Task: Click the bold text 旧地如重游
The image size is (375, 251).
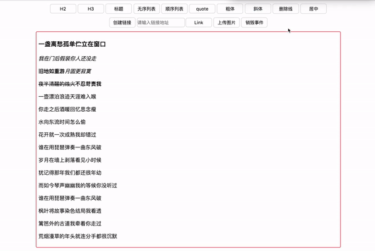Action: point(51,71)
